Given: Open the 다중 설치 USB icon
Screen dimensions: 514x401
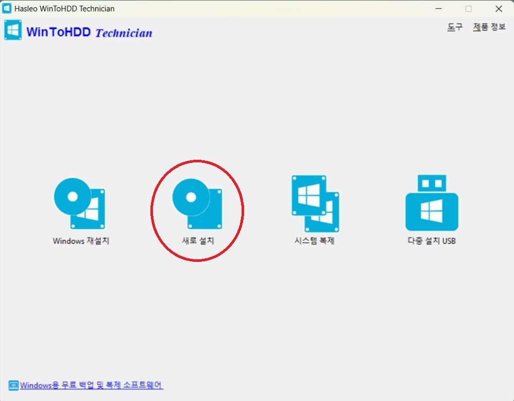Looking at the screenshot, I should pos(432,203).
